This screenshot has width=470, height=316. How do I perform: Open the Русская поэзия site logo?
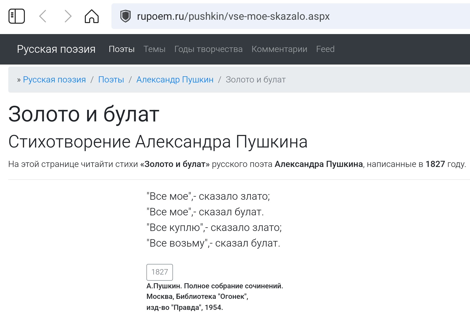click(x=56, y=49)
